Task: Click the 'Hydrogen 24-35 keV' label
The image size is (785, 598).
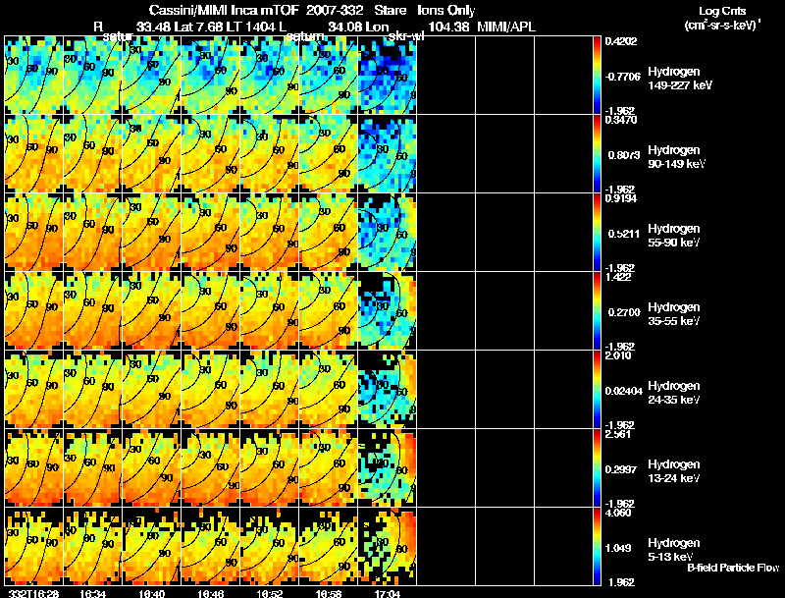Action: pyautogui.click(x=674, y=393)
